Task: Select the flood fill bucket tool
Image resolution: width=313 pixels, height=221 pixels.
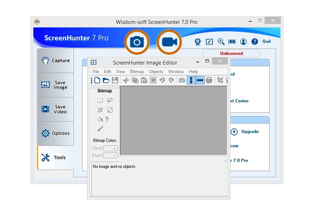Action: 100,120
